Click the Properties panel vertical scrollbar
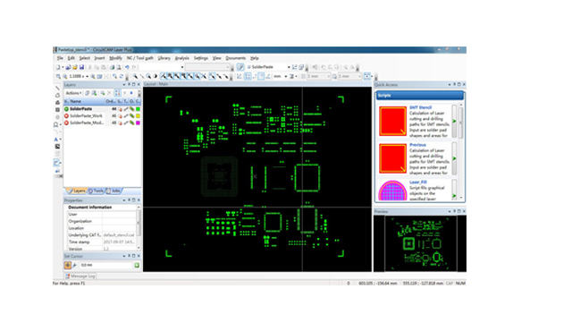 pos(139,228)
